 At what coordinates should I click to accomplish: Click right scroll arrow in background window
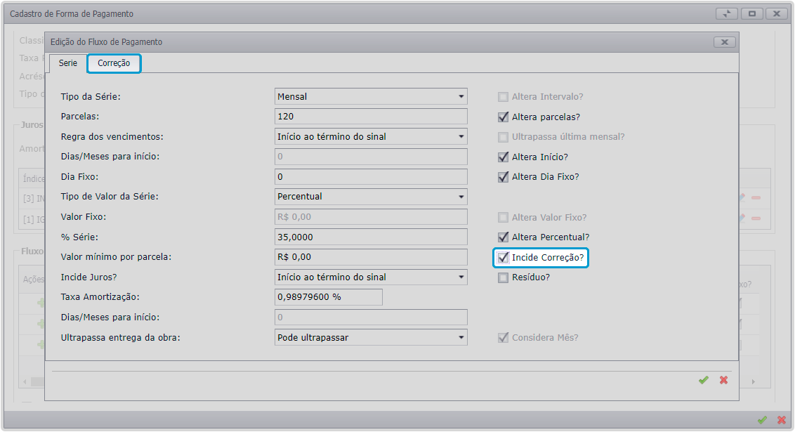[x=754, y=382]
